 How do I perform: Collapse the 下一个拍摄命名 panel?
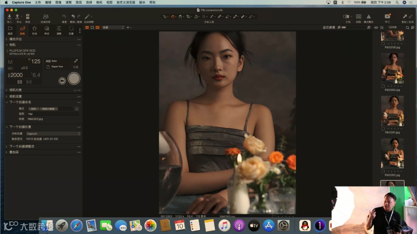[x=7, y=102]
